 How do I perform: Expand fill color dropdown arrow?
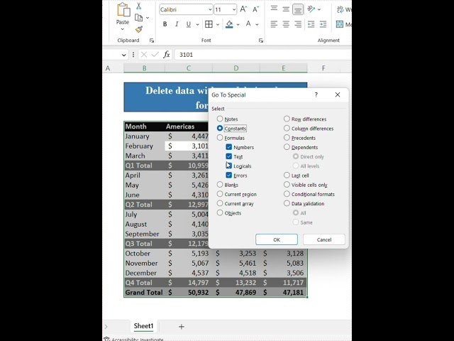[x=238, y=25]
